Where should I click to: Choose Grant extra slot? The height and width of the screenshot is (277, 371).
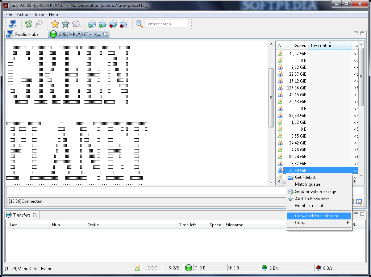coord(319,206)
